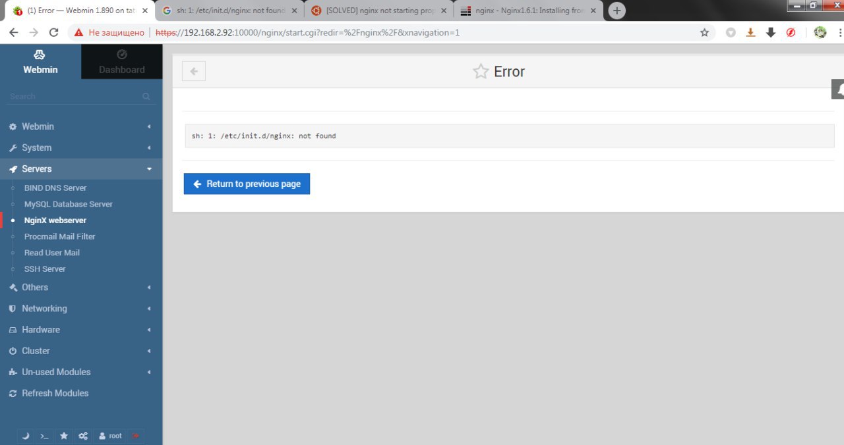The width and height of the screenshot is (844, 445).
Task: Click Refresh Modules link
Action: pos(55,393)
